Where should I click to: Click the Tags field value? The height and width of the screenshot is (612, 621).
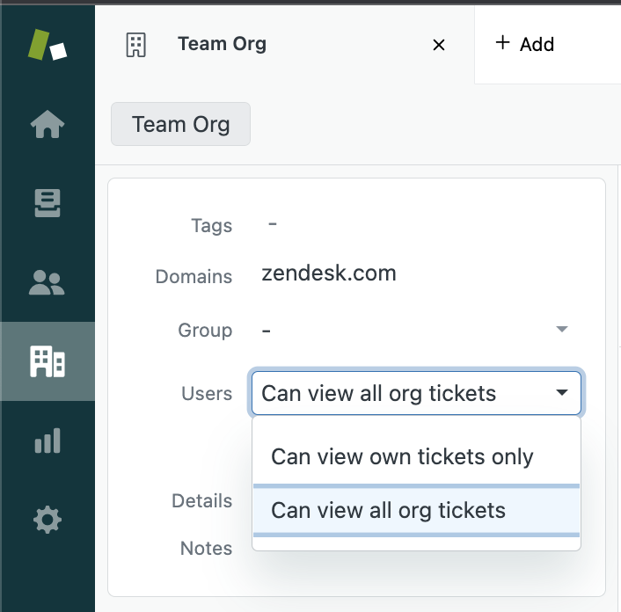273,225
